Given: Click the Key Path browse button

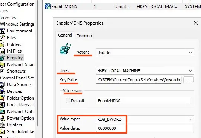Looking at the screenshot, I should 188,80.
